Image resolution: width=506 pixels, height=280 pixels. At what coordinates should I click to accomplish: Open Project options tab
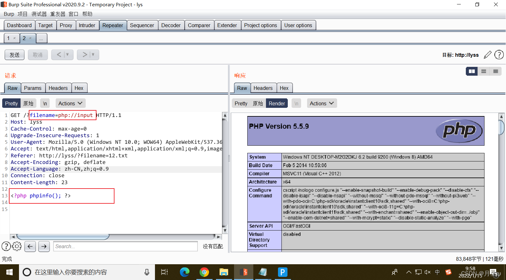(261, 25)
